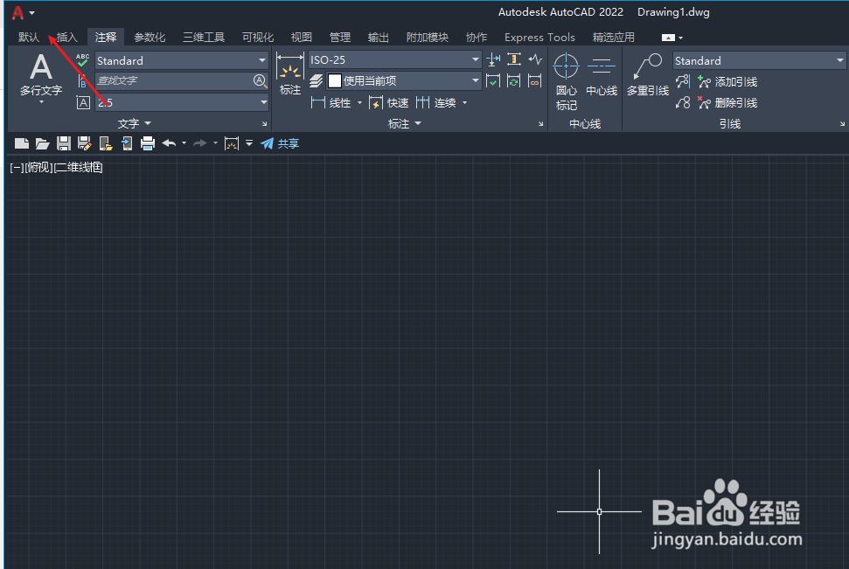Open the AutoCAD application menu logo

[x=17, y=12]
